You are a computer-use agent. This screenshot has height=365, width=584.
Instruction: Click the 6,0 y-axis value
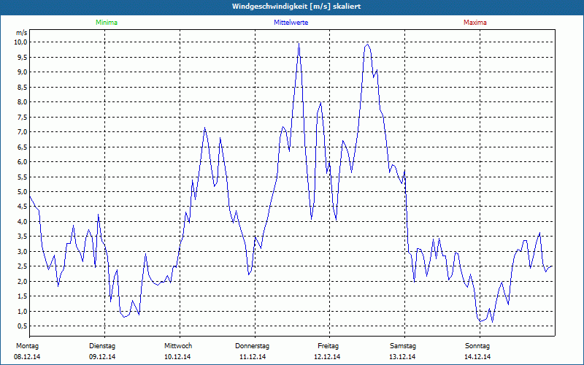(x=23, y=161)
